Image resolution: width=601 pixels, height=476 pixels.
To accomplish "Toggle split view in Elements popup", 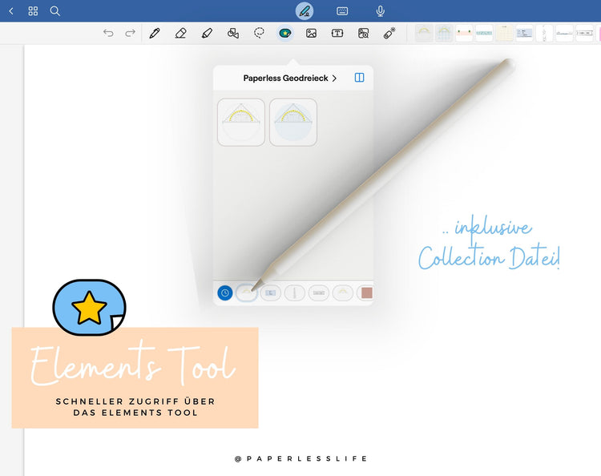I will point(359,78).
